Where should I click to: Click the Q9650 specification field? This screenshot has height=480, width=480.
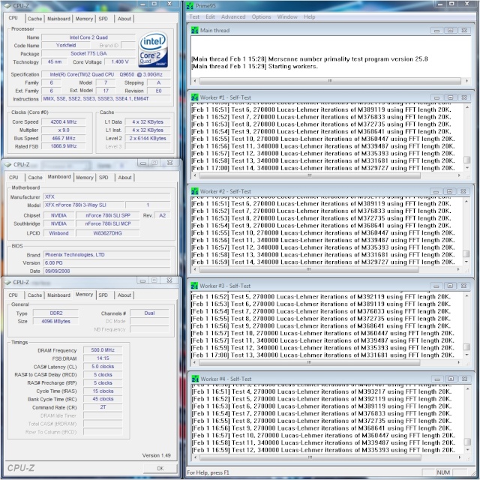pyautogui.click(x=106, y=74)
